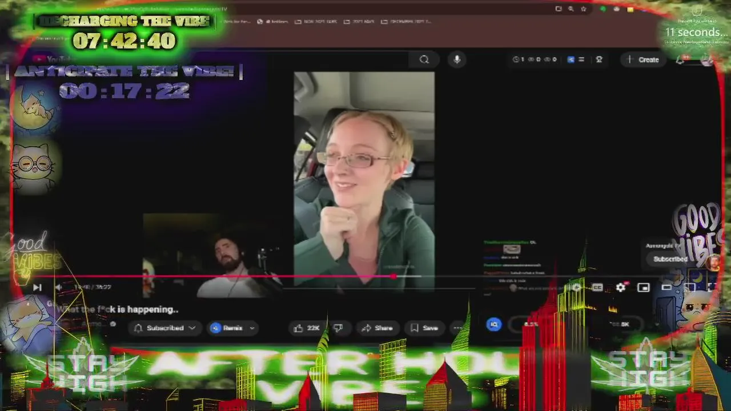This screenshot has height=411, width=731.
Task: Click the blue extension icon in YouTube header
Action: 571,59
